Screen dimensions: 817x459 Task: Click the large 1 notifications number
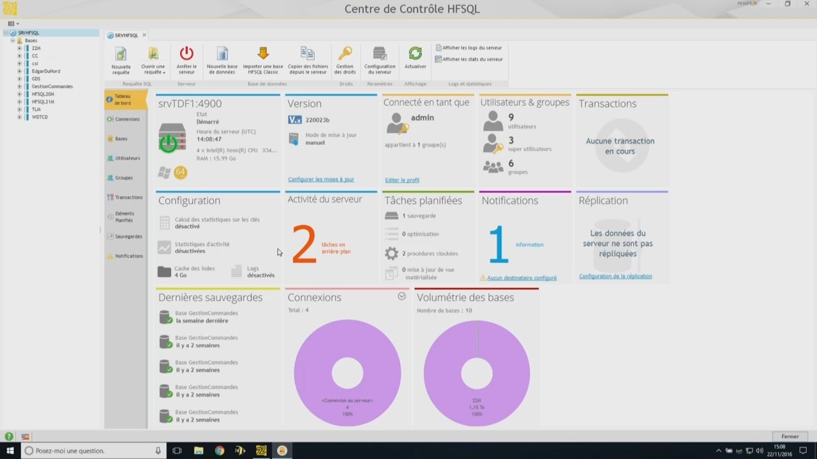coord(498,244)
